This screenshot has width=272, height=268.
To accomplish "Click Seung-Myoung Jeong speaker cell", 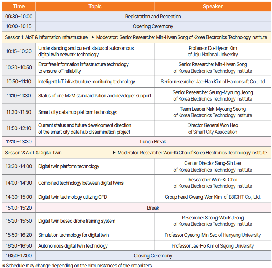I will [x=213, y=96].
